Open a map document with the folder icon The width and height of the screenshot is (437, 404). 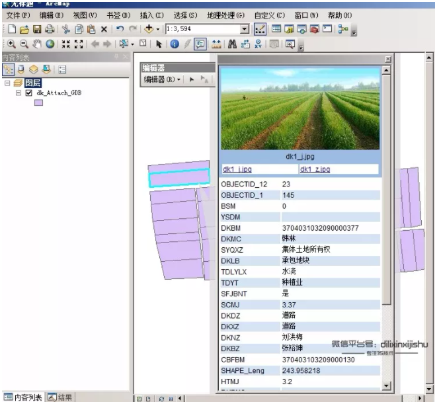coord(24,29)
